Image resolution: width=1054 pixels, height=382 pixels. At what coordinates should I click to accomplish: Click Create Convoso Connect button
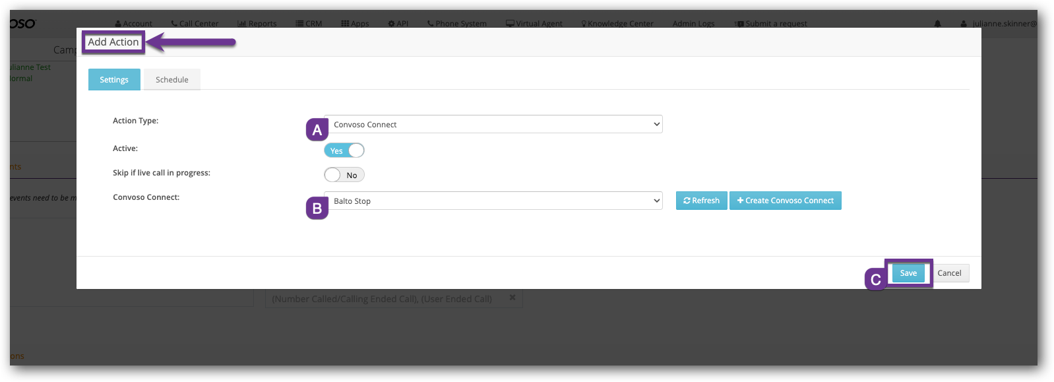tap(786, 201)
